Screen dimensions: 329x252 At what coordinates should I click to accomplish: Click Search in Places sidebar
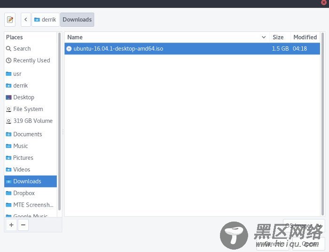point(31,49)
